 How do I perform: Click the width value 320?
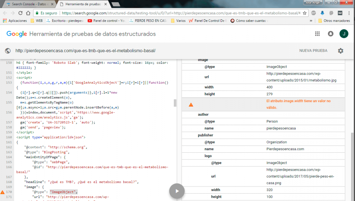click(269, 190)
